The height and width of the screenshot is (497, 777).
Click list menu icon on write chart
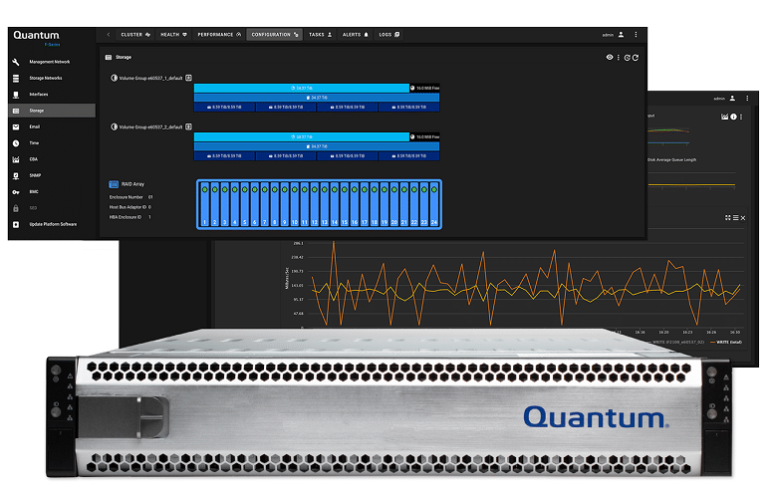tap(735, 218)
